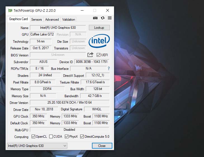Image resolution: width=204 pixels, height=157 pixels.
Task: Click Texture Fillrate 17.6 GTexel/s
Action: click(x=95, y=82)
